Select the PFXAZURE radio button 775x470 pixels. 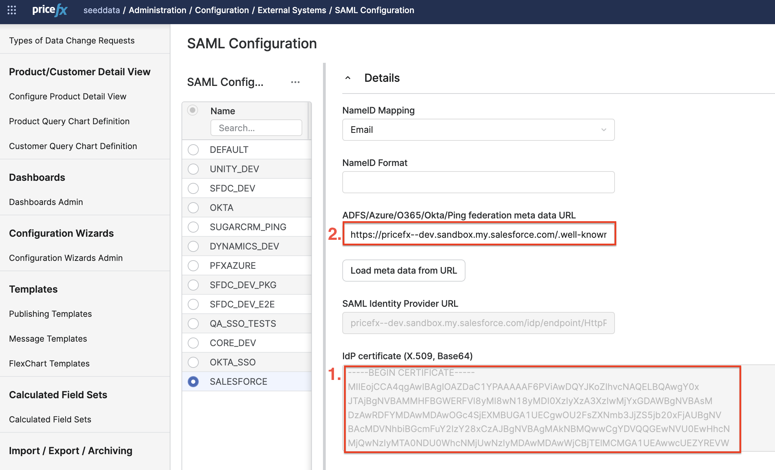[x=193, y=266]
